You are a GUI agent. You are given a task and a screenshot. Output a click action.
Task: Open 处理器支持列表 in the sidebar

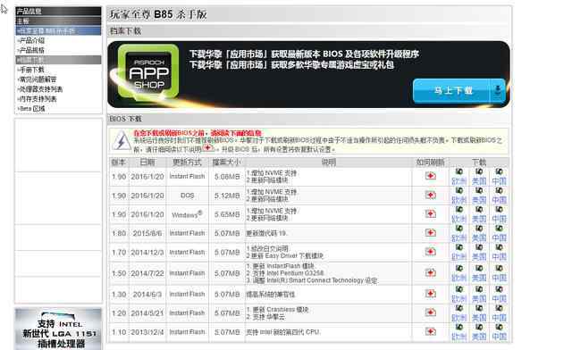tap(40, 89)
